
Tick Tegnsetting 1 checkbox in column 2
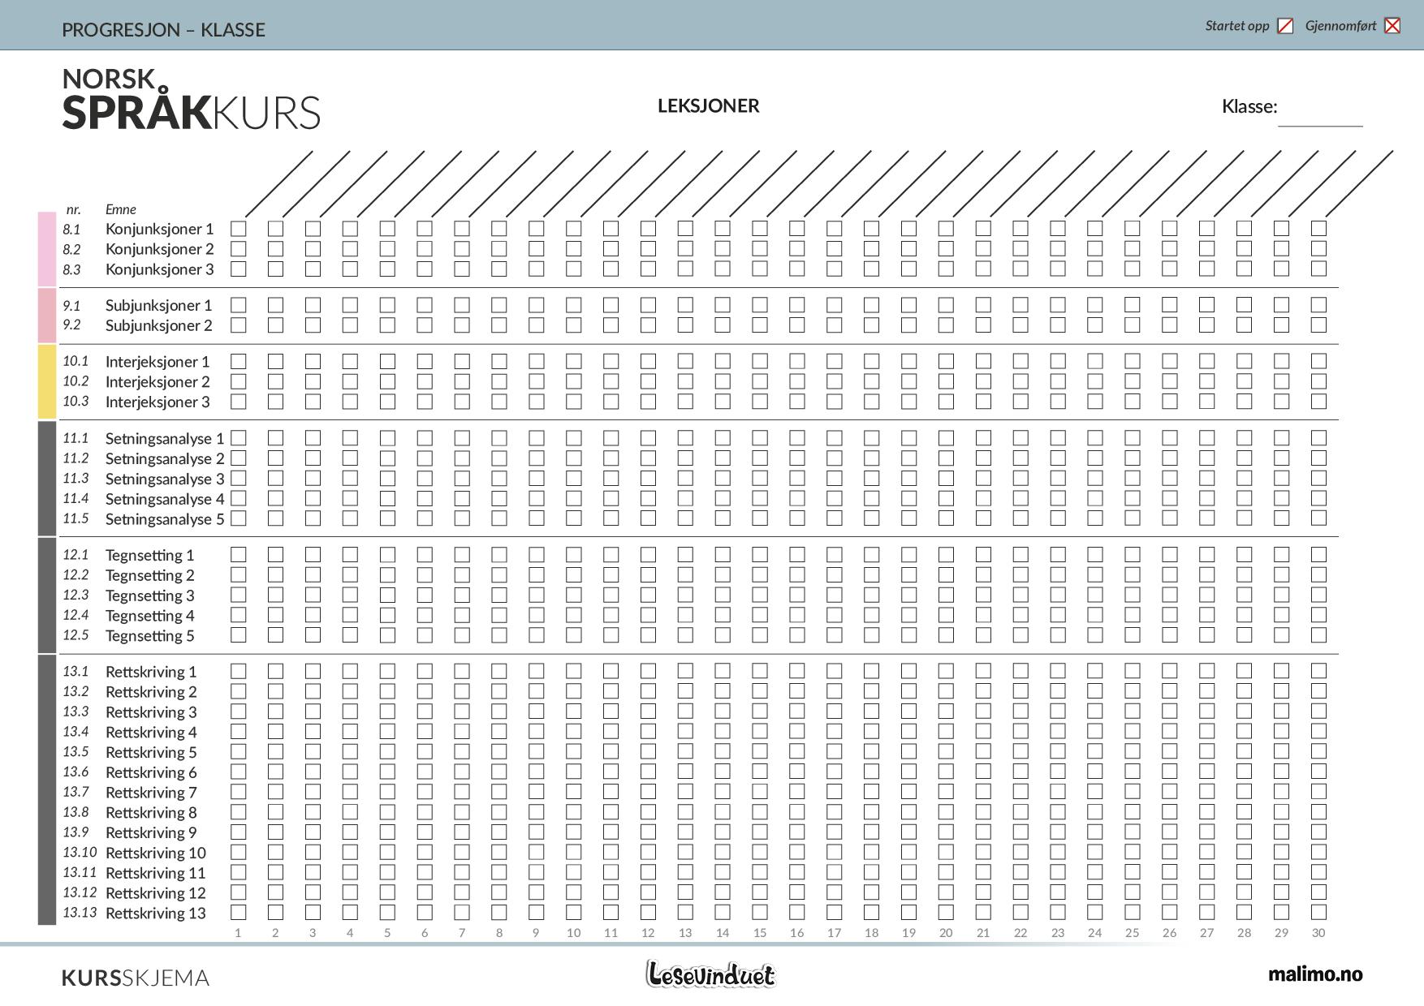pyautogui.click(x=275, y=555)
